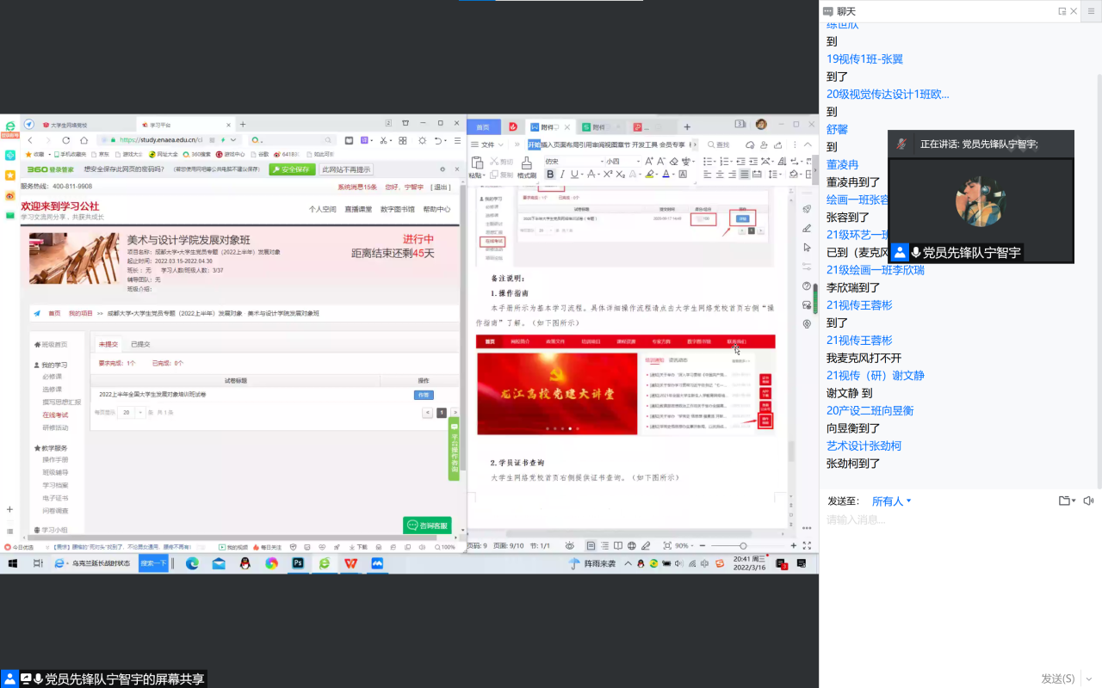The width and height of the screenshot is (1102, 688).
Task: Open a new WPS document tab
Action: pos(687,126)
